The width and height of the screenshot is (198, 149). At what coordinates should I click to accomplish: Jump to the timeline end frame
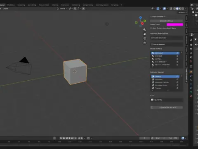coord(75,138)
